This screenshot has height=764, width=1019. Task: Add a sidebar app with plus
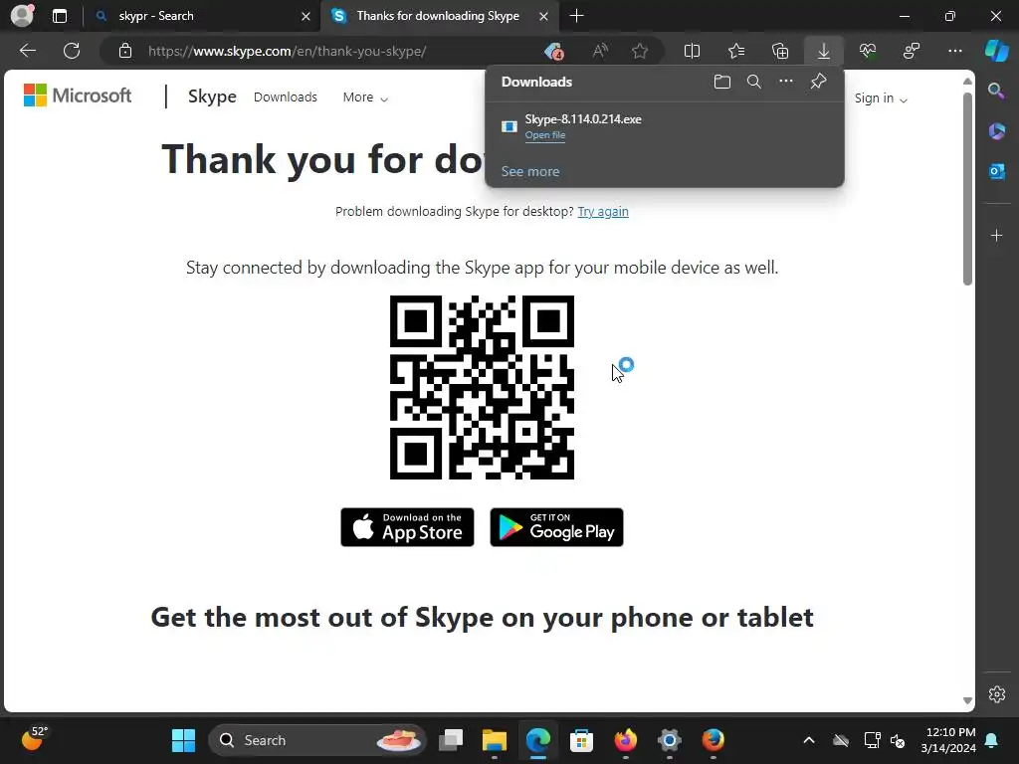996,235
